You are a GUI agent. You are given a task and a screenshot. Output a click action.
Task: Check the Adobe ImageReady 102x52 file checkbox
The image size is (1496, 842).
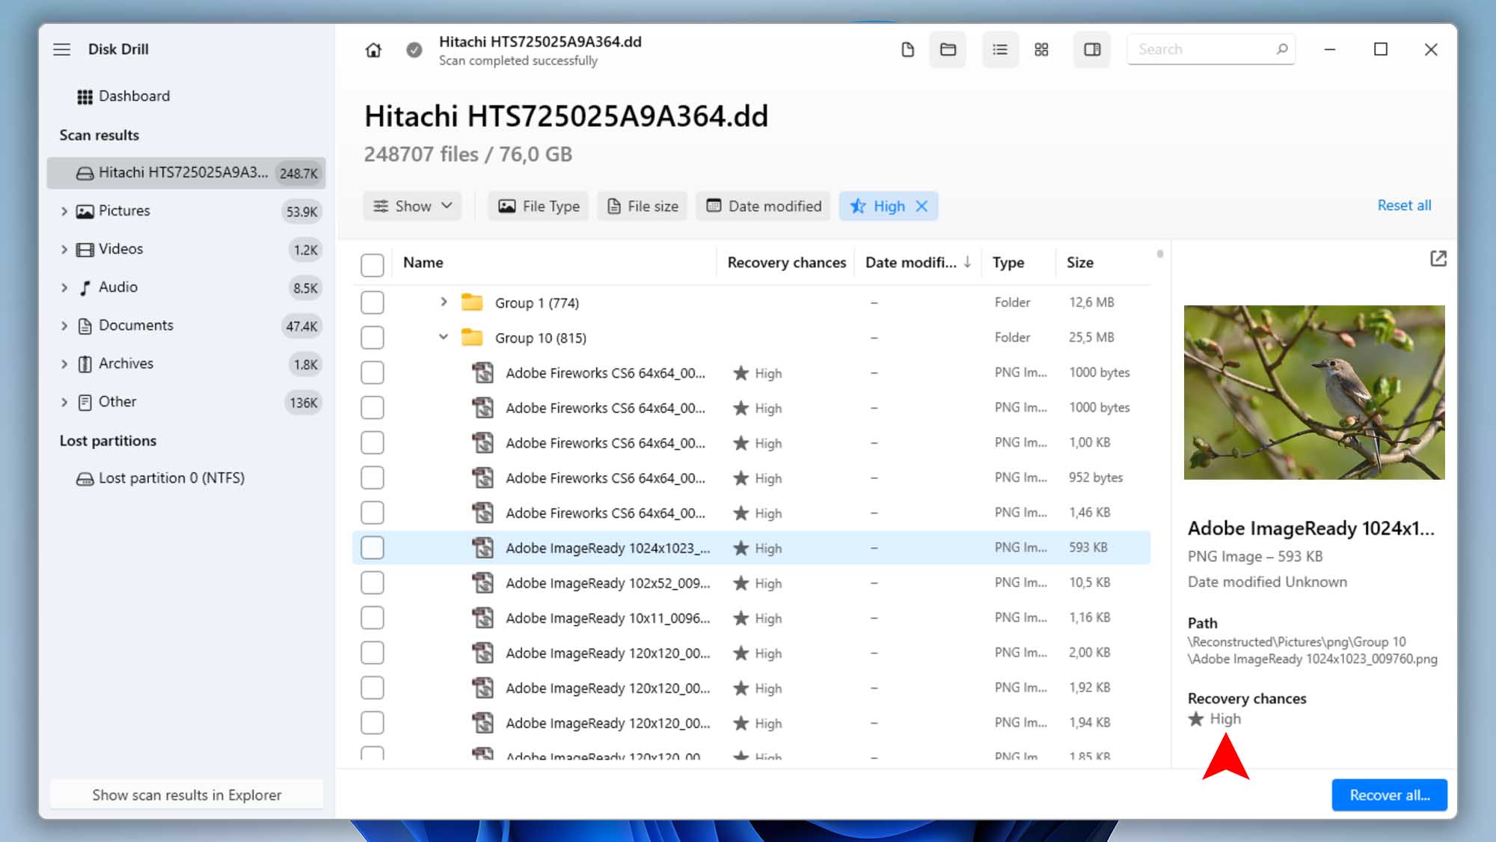click(372, 583)
